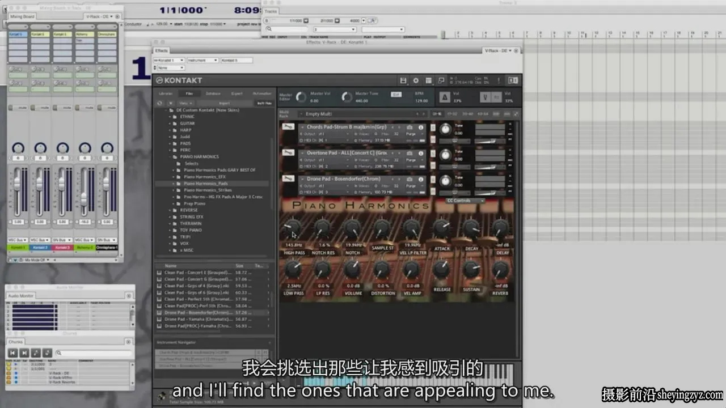Toggle mute on Omnisphere mixer channel

[x=107, y=108]
